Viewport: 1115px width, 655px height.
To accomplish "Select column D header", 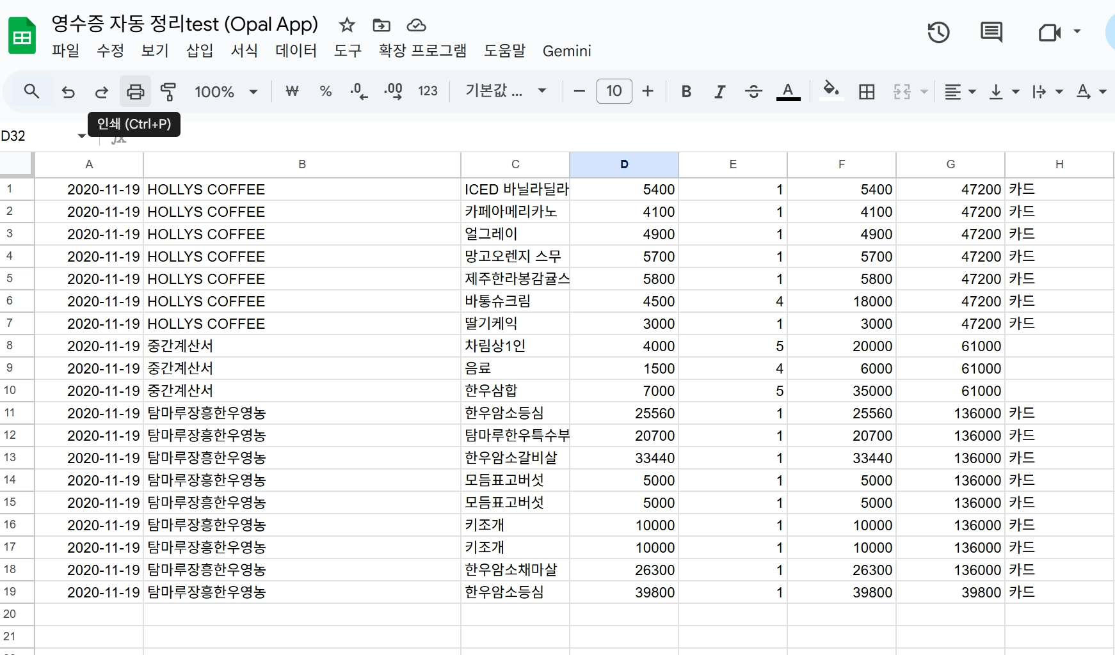I will (624, 164).
